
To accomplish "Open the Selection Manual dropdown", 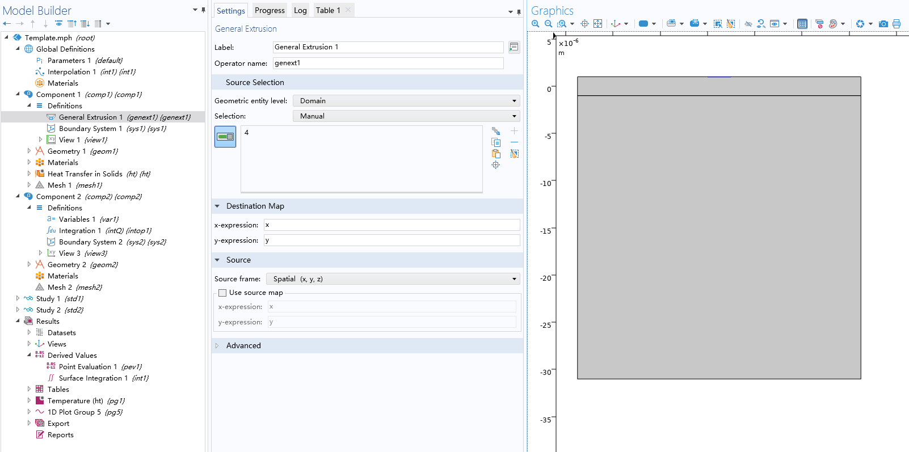I will 406,116.
